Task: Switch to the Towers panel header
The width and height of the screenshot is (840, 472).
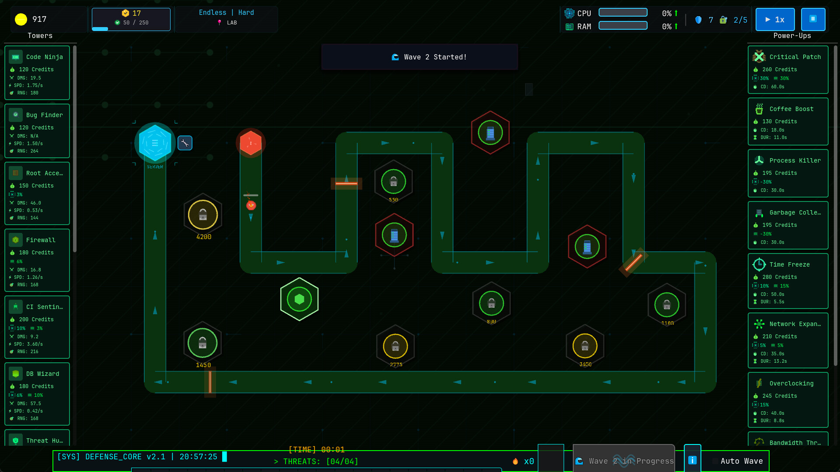Action: click(x=41, y=35)
